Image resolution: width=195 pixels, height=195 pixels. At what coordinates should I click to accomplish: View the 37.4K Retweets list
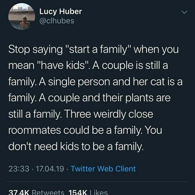pos(36,192)
